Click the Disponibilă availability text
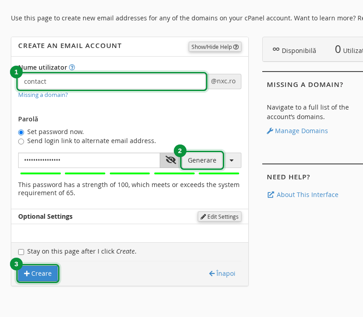Screen dimensions: 363x317 (x=299, y=51)
